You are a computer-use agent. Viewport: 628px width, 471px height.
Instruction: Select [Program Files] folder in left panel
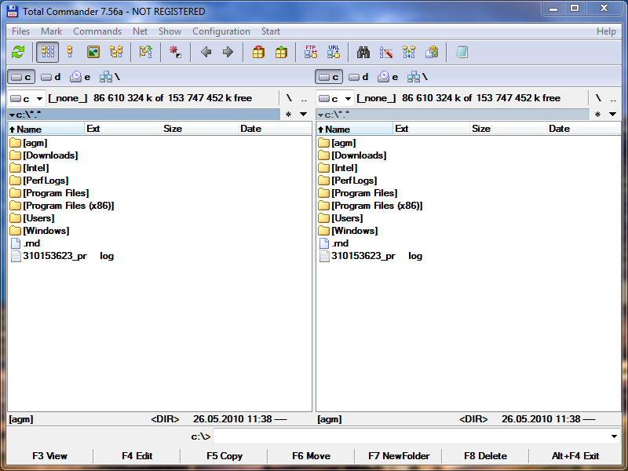[49, 193]
